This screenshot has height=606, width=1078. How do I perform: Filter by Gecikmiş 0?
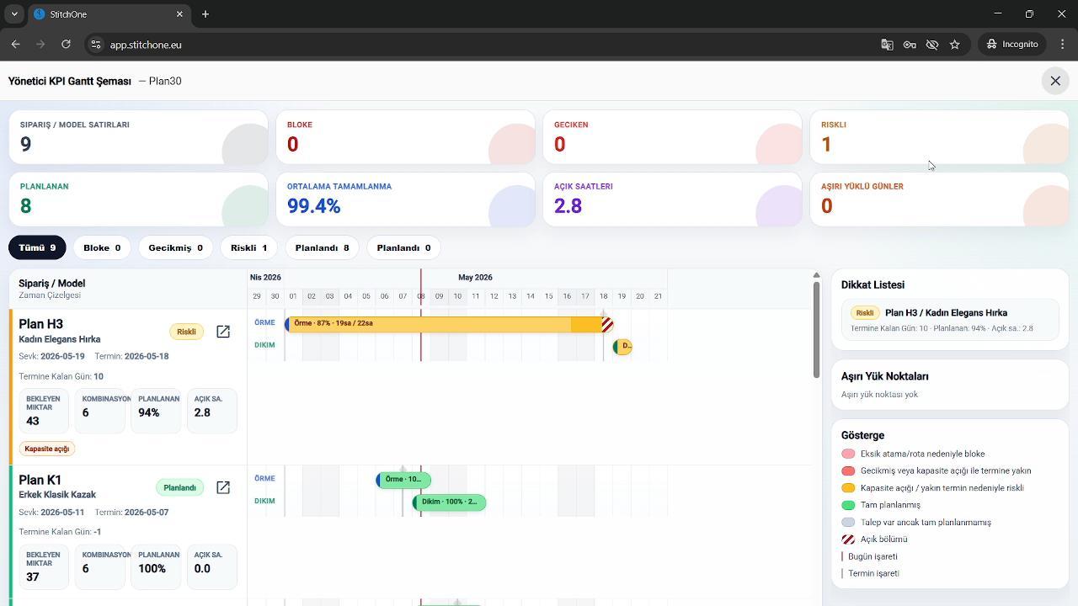[175, 247]
